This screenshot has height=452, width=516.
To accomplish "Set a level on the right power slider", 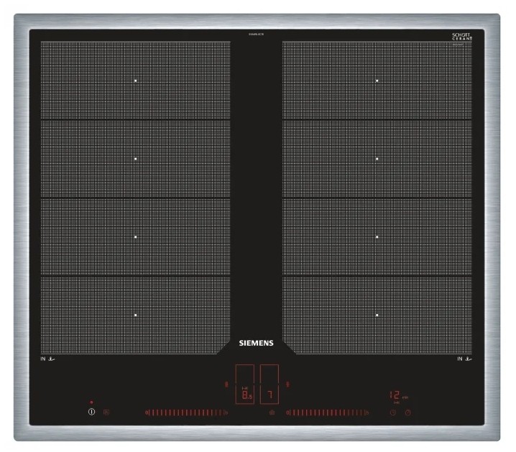I will pyautogui.click(x=328, y=412).
